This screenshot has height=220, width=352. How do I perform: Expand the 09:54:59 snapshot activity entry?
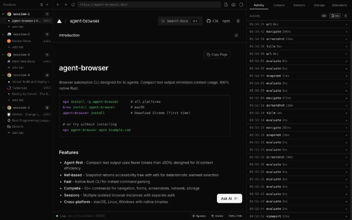299,76
